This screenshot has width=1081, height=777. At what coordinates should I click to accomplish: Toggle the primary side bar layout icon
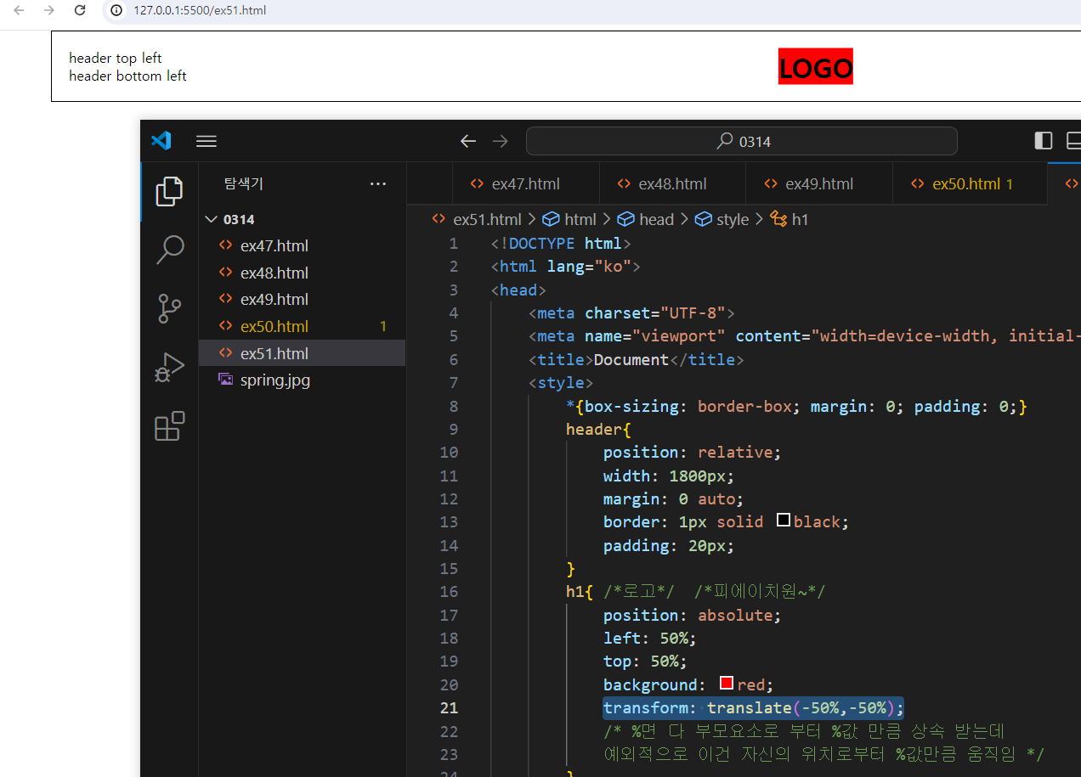coord(1044,141)
